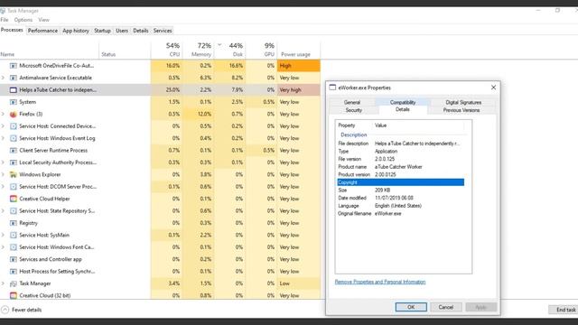Click the Registry process icon
The height and width of the screenshot is (325, 578).
14,223
